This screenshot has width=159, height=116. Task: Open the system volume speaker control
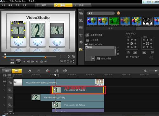pos(46,61)
